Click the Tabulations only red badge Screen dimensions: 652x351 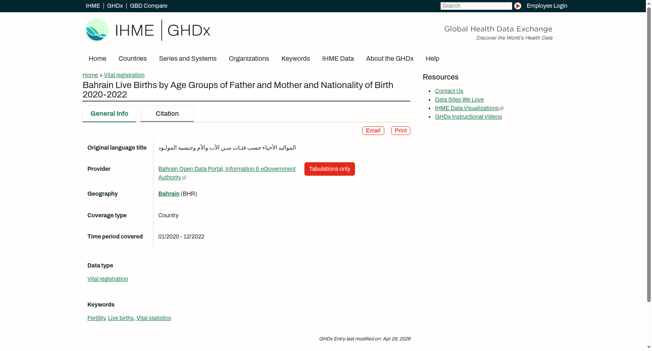tap(330, 169)
